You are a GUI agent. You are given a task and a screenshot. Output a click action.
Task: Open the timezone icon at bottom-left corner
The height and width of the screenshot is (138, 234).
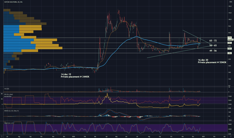coord(2,136)
